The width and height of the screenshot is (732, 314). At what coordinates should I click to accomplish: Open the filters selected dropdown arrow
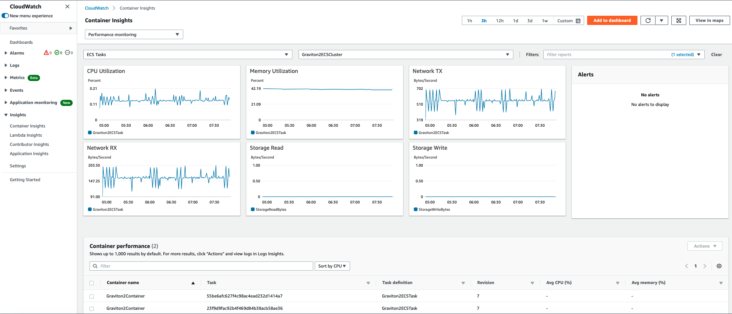(x=699, y=55)
